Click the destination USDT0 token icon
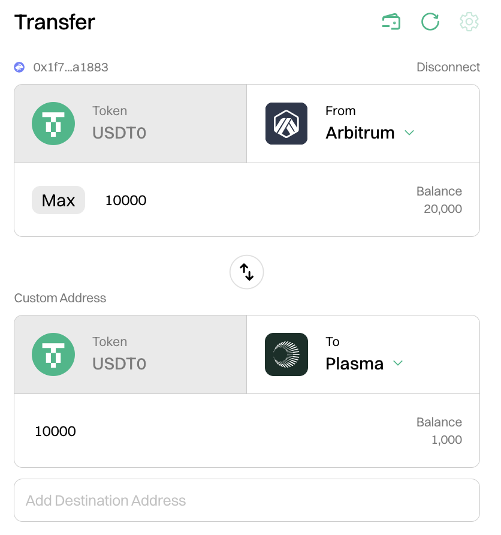This screenshot has height=535, width=501. pos(53,354)
